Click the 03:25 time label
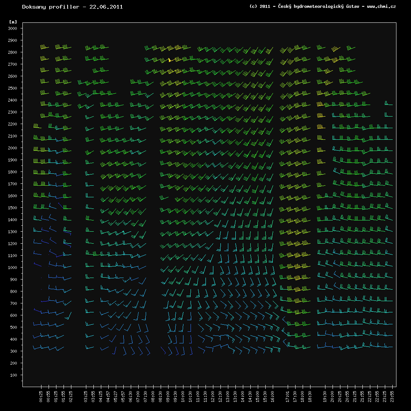This screenshot has height=411, width=411. pos(86,396)
